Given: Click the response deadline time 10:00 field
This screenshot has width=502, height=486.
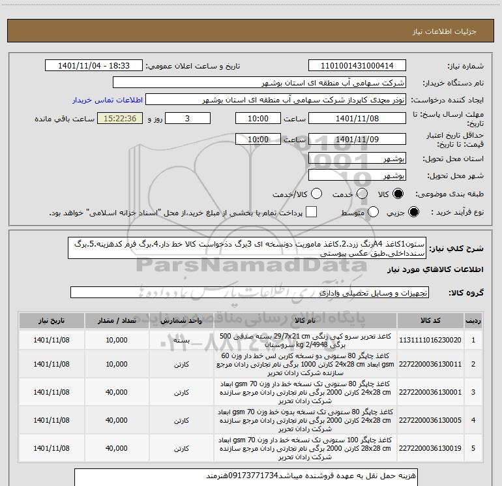Looking at the screenshot, I should click(258, 119).
